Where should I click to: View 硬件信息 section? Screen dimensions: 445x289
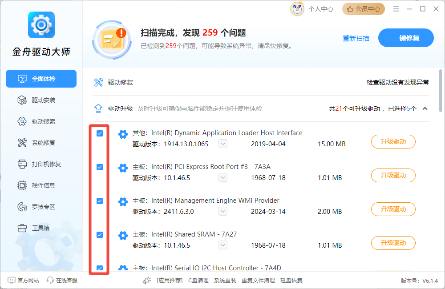(41, 185)
